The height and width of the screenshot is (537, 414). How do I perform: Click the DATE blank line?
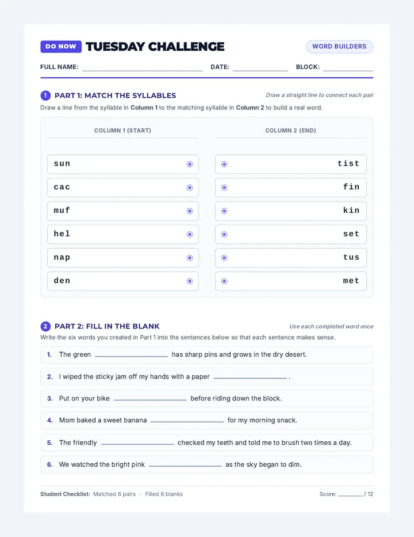click(x=260, y=69)
